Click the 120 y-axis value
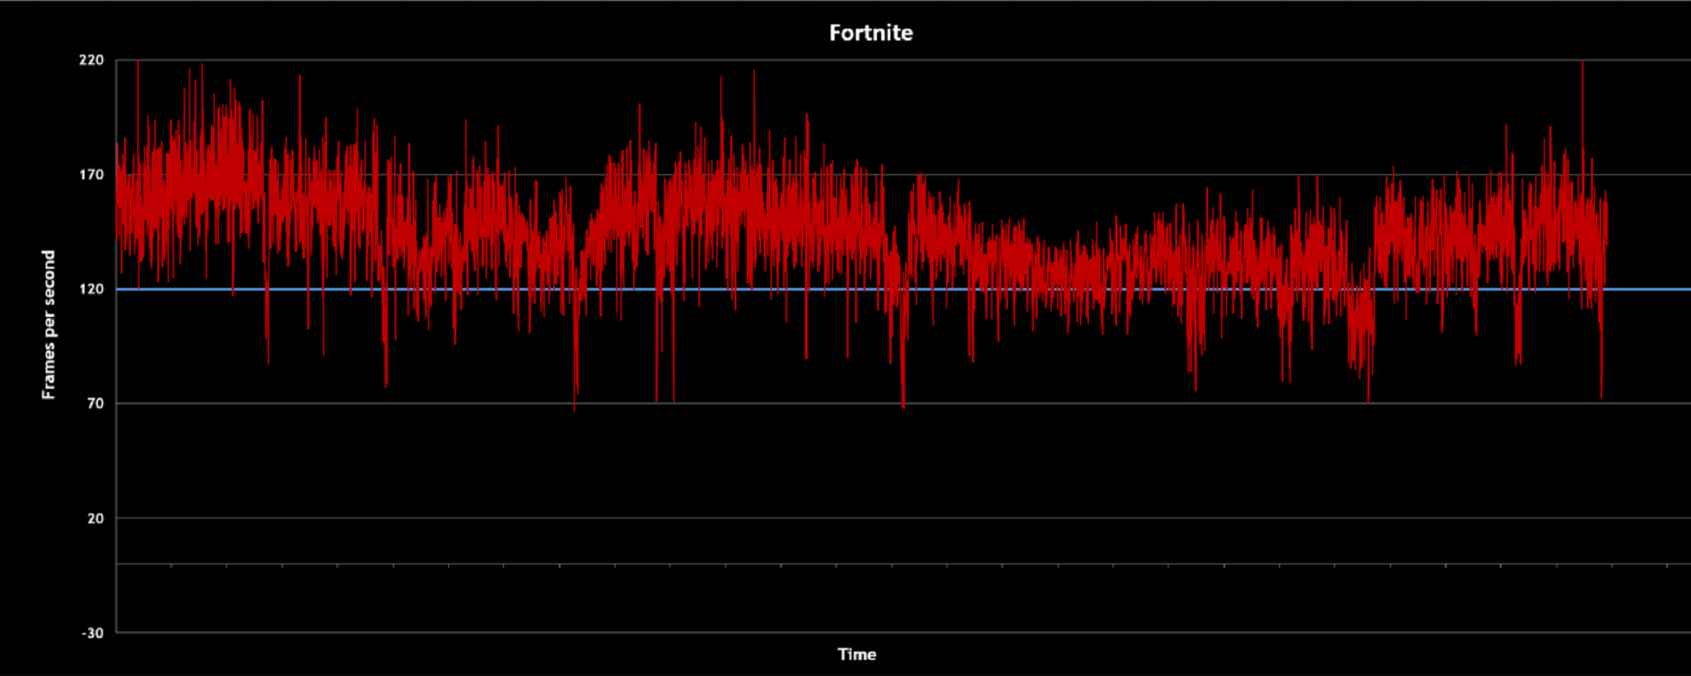 [91, 289]
